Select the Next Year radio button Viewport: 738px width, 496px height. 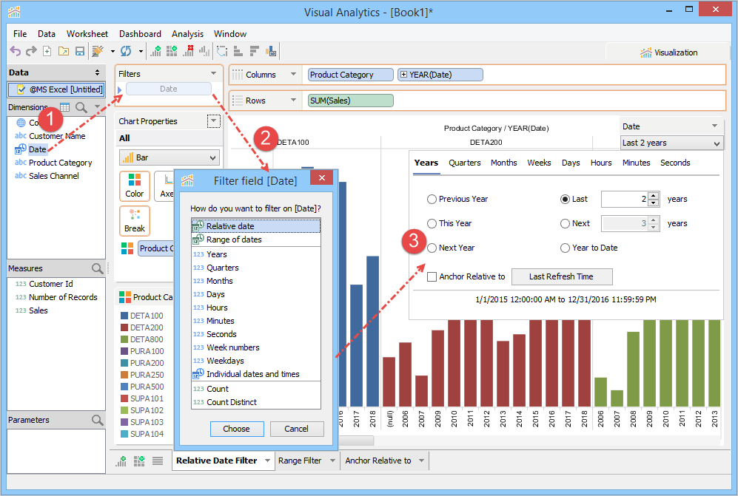pos(432,248)
